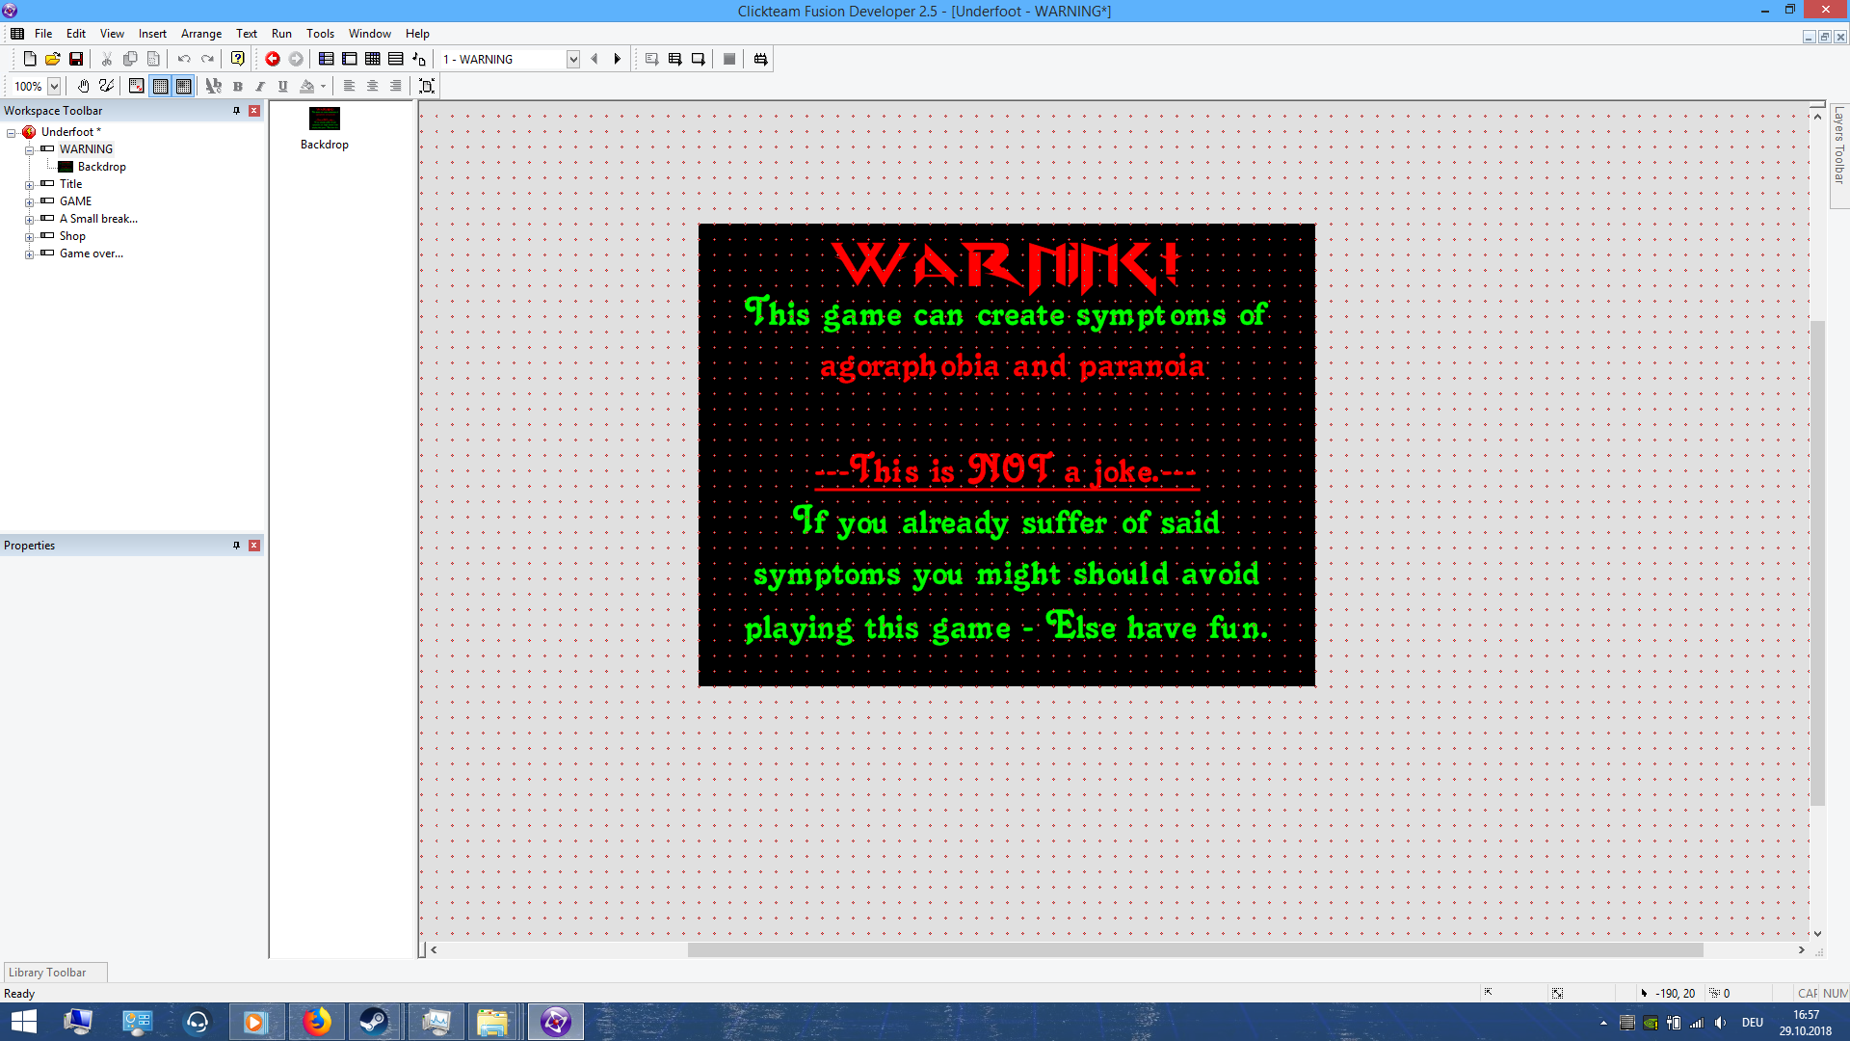Open the zoom percentage dropdown
Screen dimensions: 1850x1041
point(54,87)
